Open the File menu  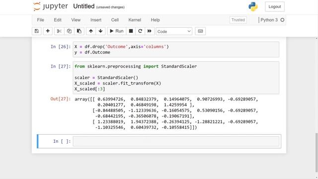40,20
